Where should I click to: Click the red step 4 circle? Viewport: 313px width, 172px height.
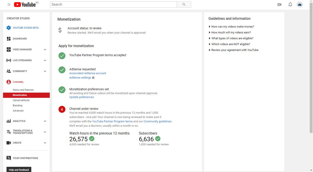pos(62,110)
